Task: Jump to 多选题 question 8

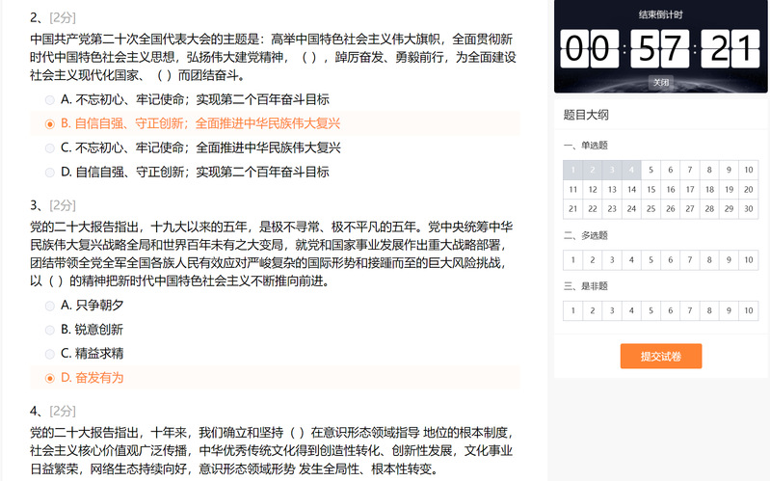Action: (709, 260)
